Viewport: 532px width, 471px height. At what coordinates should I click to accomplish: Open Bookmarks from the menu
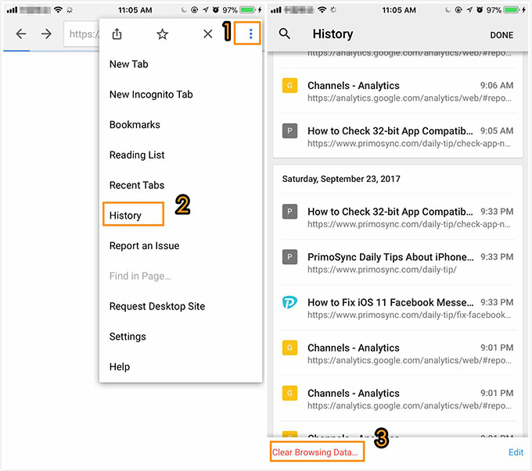[135, 125]
